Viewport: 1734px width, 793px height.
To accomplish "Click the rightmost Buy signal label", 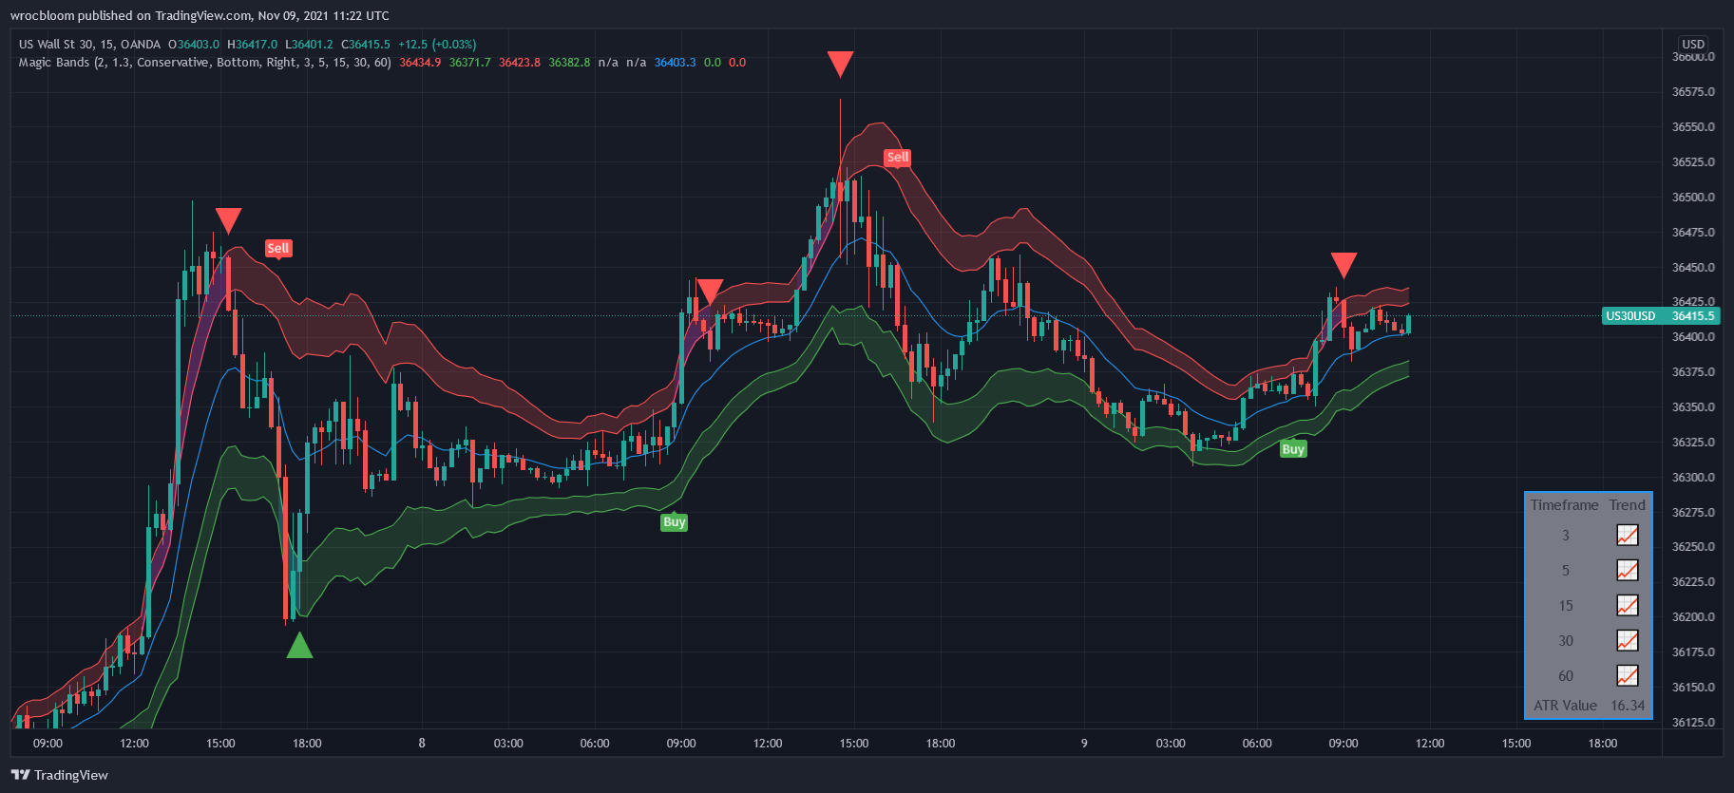I will [1292, 449].
